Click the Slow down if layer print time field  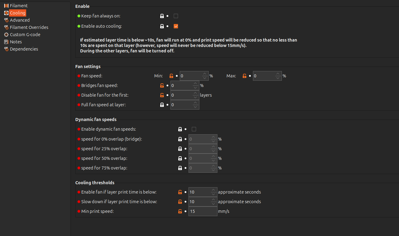pos(199,202)
